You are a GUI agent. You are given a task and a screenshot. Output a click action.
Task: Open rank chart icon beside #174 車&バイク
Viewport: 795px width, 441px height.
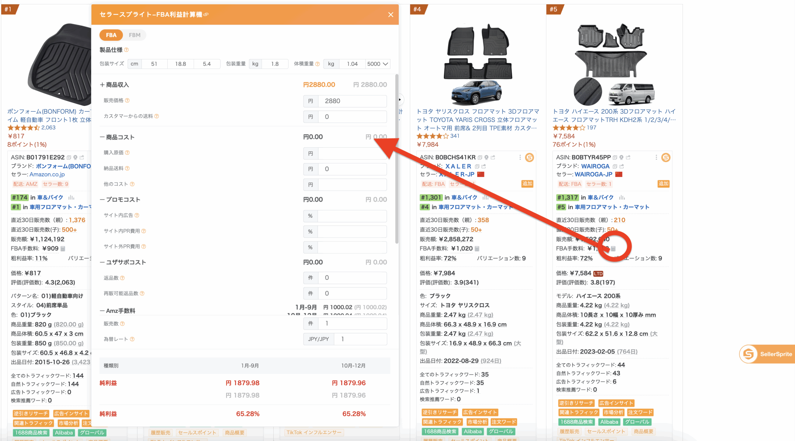pyautogui.click(x=71, y=198)
